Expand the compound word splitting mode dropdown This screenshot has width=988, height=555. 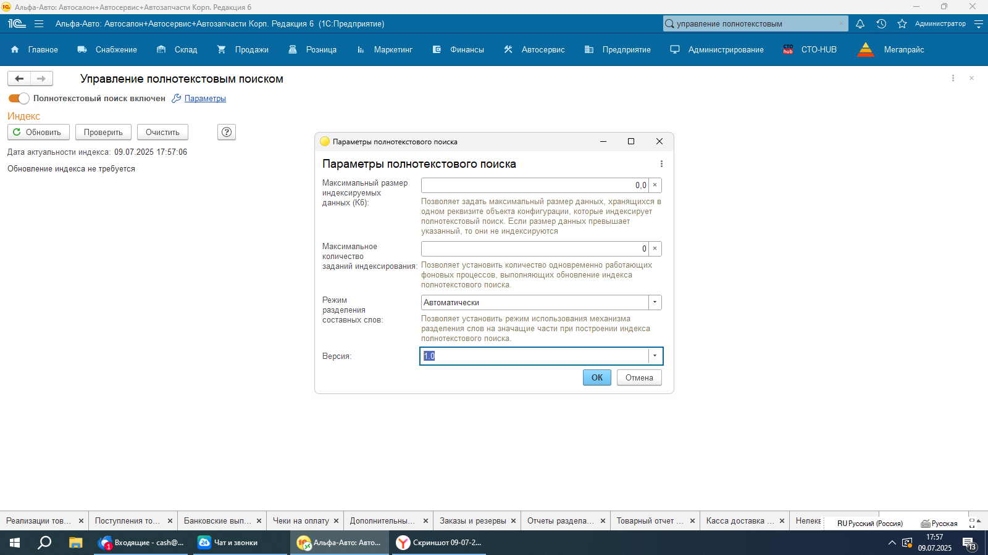click(655, 302)
